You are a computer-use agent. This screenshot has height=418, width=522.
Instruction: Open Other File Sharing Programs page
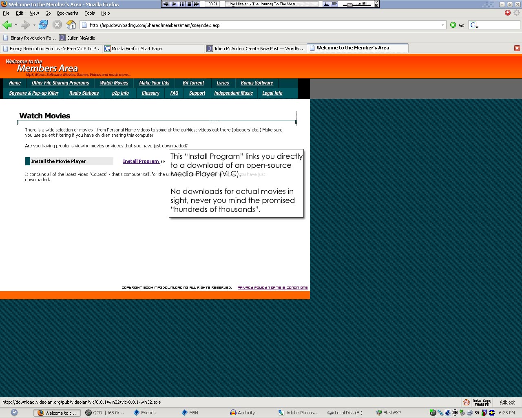coord(60,83)
